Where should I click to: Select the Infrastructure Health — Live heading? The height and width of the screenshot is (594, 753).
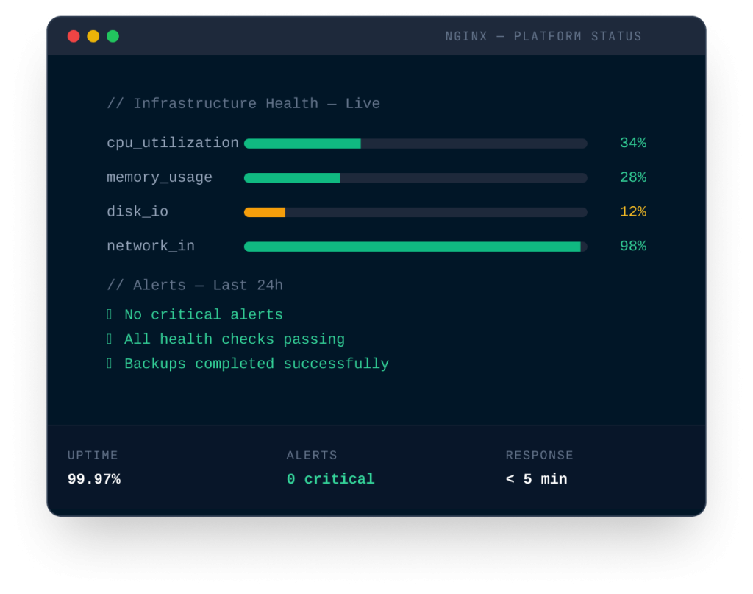tap(243, 104)
